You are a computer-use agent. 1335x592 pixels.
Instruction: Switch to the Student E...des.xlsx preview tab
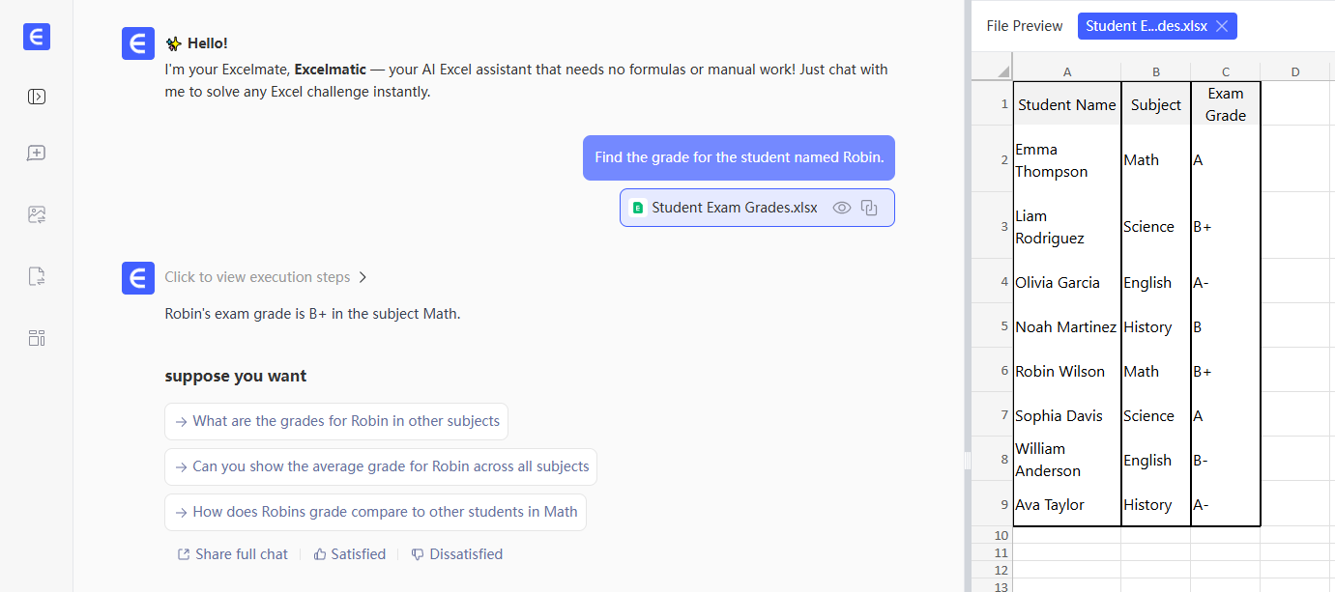click(1146, 26)
